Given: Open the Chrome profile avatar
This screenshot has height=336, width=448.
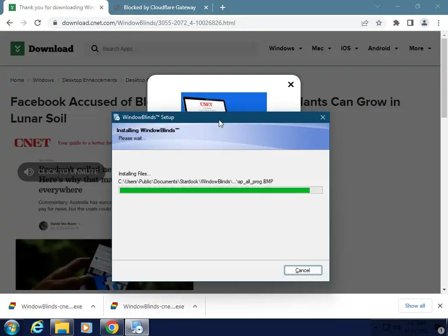Looking at the screenshot, I should point(424,23).
